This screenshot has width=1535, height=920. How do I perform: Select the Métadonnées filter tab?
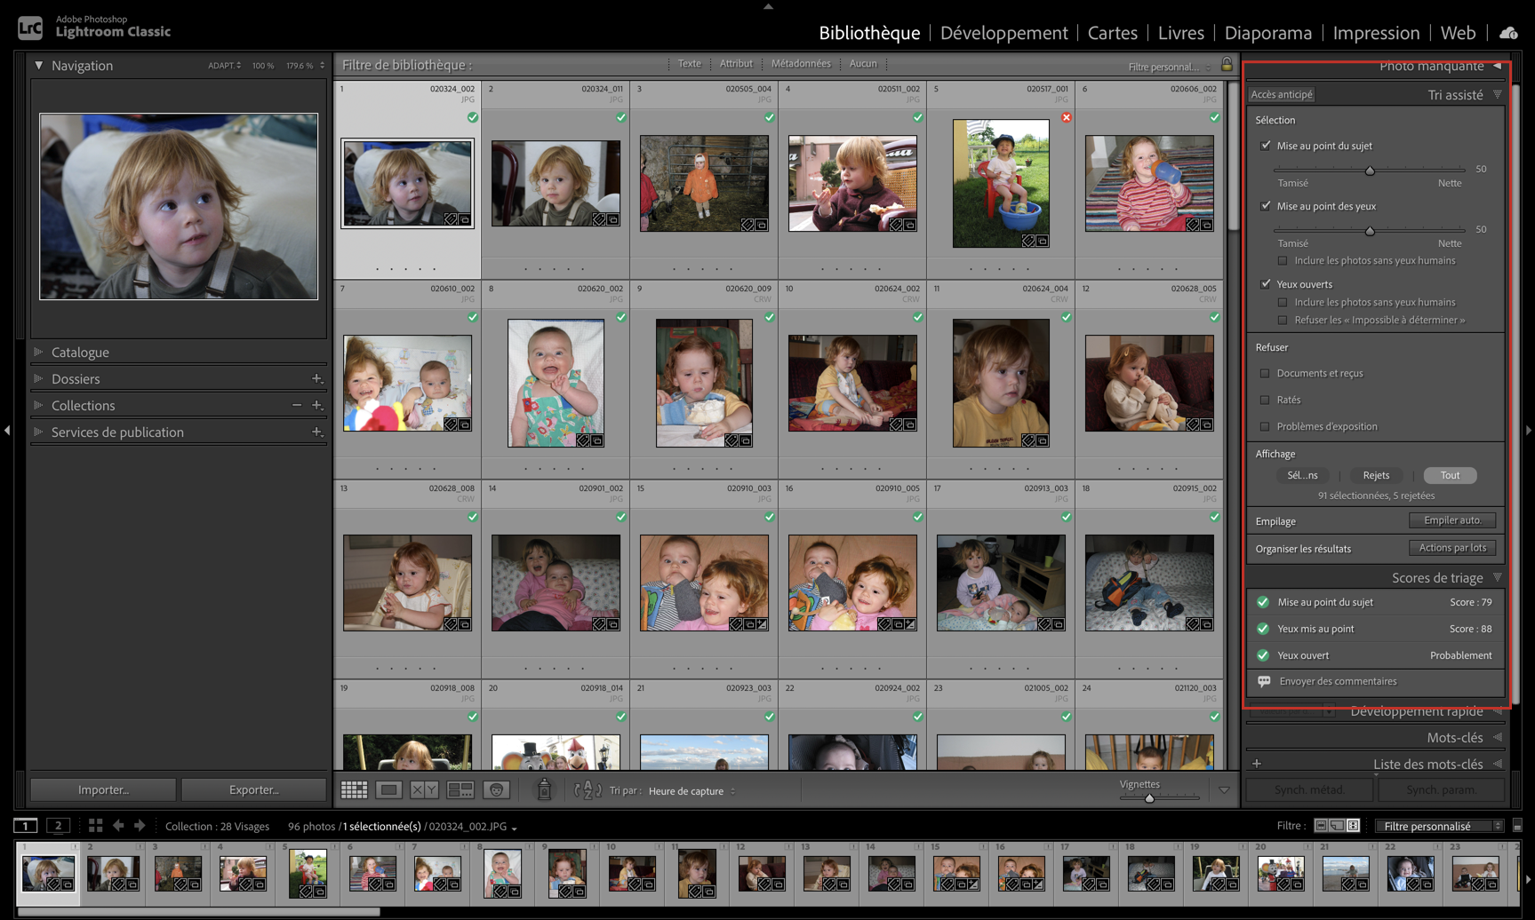point(800,64)
